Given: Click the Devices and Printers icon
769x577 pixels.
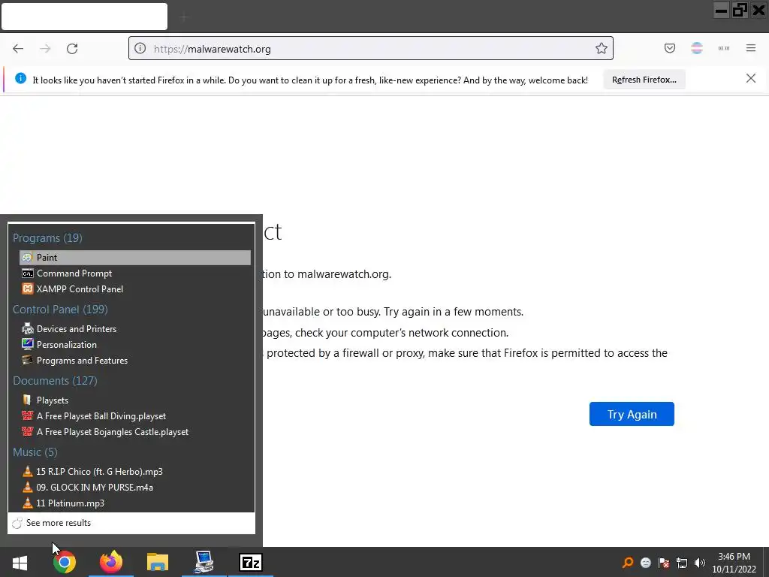Looking at the screenshot, I should 28,329.
